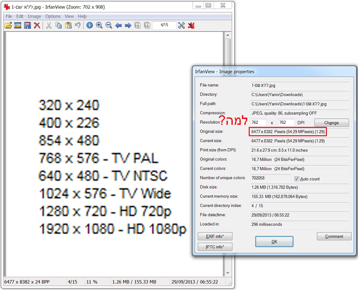Viewport: 358px width, 290px height.
Task: Delete the file with the red X icon
Action: coord(37,25)
